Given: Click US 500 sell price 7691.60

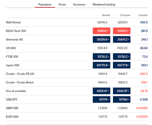Looking at the screenshot, I should [102, 48].
